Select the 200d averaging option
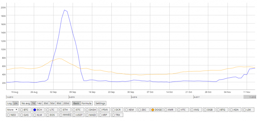 click(66, 104)
